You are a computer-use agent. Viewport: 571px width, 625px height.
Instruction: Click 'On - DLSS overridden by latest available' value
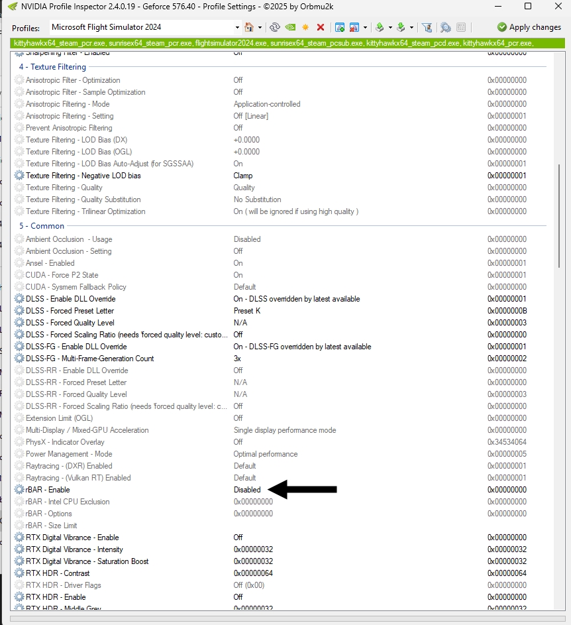coord(297,298)
